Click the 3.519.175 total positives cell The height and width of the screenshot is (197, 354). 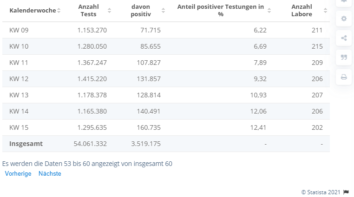pos(146,144)
